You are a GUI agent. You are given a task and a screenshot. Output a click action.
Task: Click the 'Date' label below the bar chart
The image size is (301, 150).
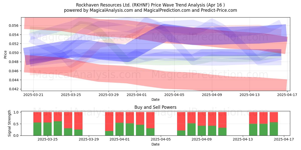[x=156, y=144]
